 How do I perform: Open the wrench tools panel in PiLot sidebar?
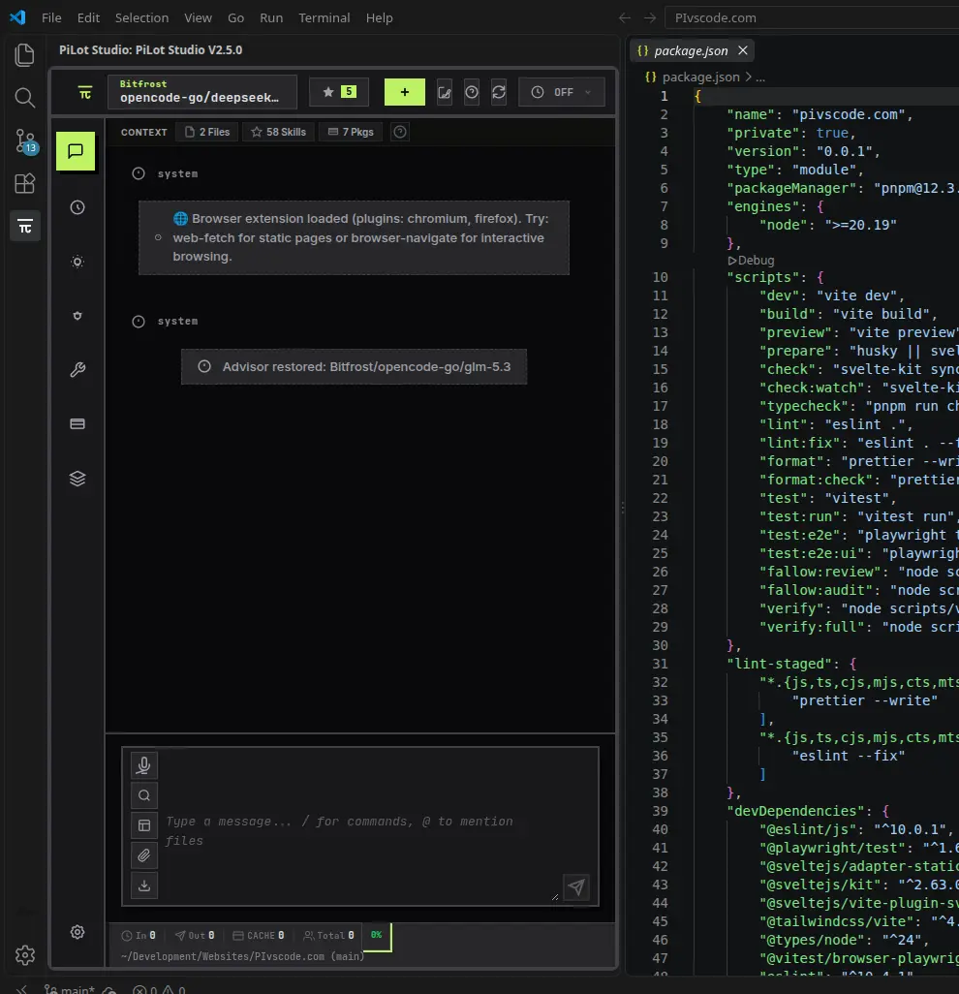[77, 369]
